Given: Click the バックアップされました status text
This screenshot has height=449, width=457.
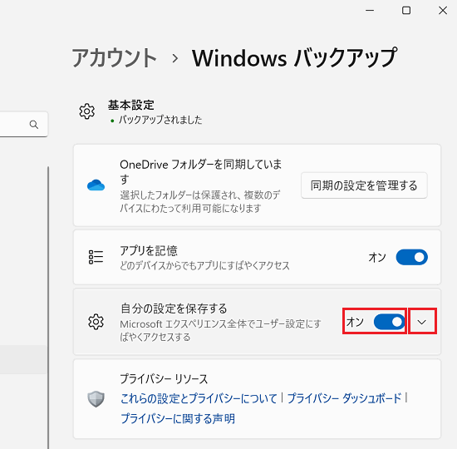Looking at the screenshot, I should click(x=160, y=120).
